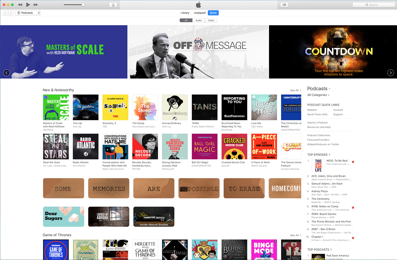Open the Podcasts media picker dropdown

tap(28, 13)
